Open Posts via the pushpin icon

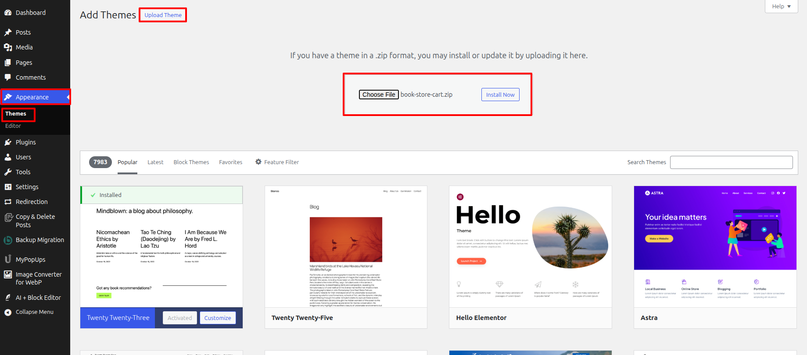tap(8, 32)
